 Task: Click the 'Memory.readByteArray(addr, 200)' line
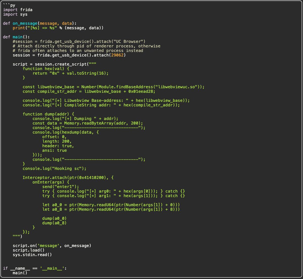pyautogui.click(x=88, y=123)
